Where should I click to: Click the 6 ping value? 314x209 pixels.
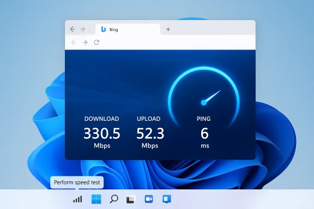point(204,133)
